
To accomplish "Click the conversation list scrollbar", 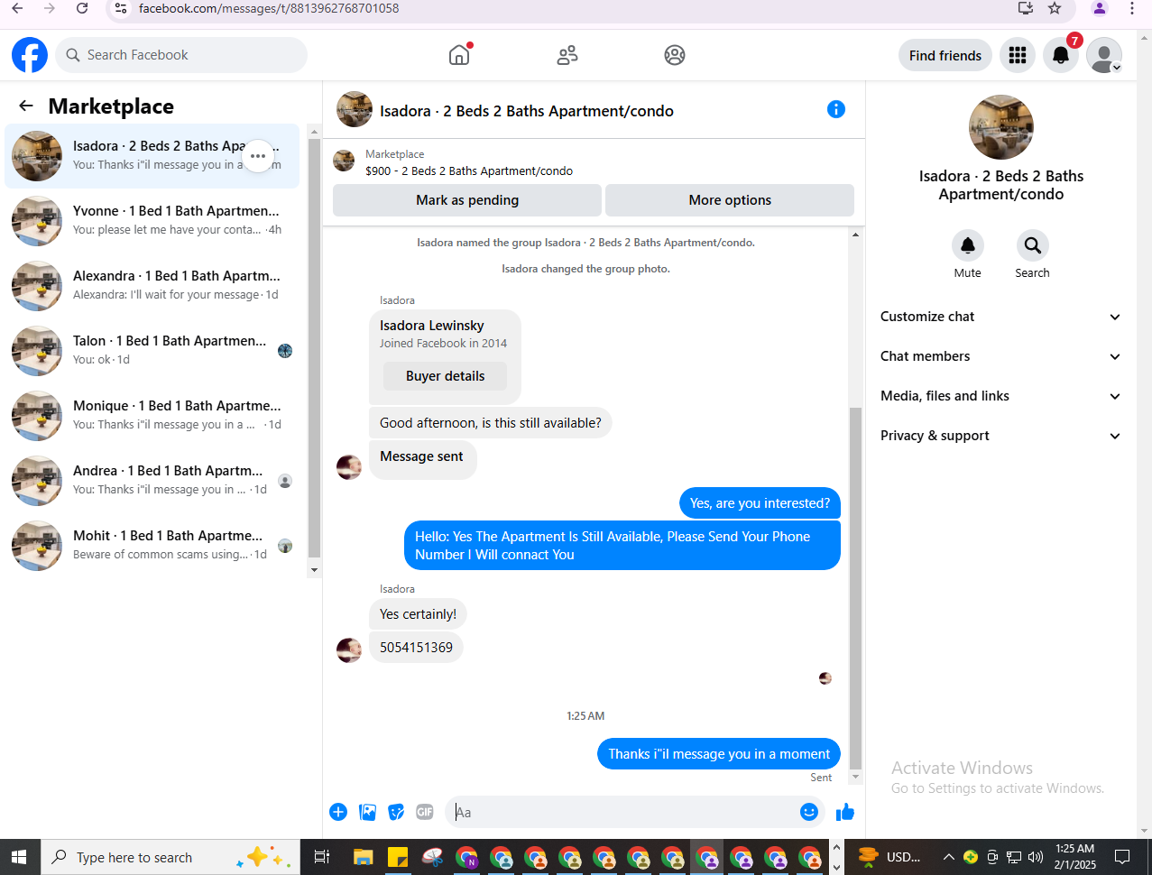I will pyautogui.click(x=314, y=348).
